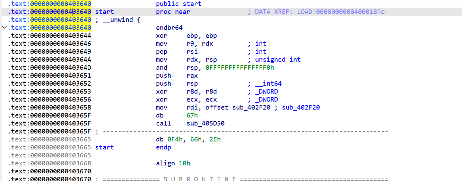The width and height of the screenshot is (462, 181).
Task: Select 'rdx, rsp' operands
Action: 202,60
